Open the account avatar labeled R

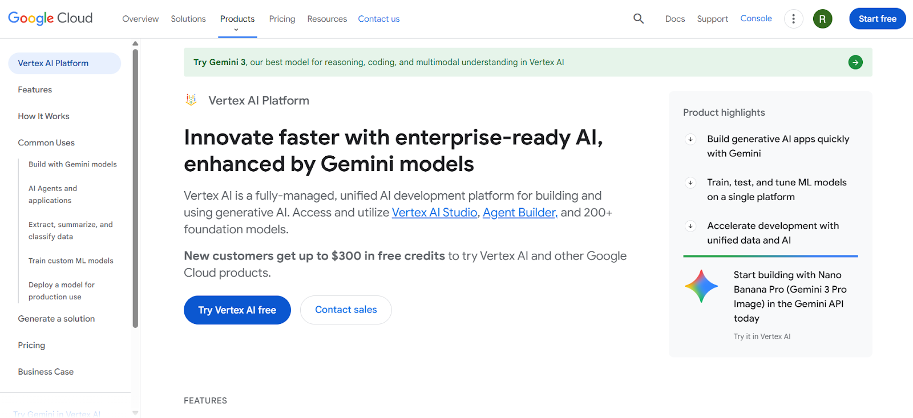click(822, 19)
